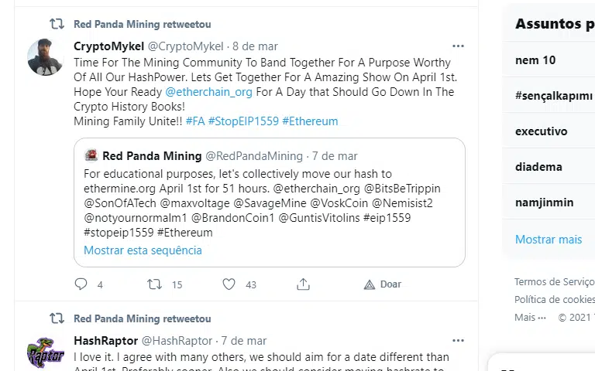Viewport: 595px width, 371px height.
Task: Open CryptoMykel's profile picture
Action: pyautogui.click(x=45, y=57)
